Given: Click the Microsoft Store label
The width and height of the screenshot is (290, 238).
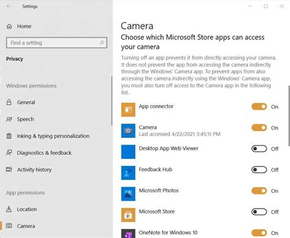Looking at the screenshot, I should click(157, 212).
